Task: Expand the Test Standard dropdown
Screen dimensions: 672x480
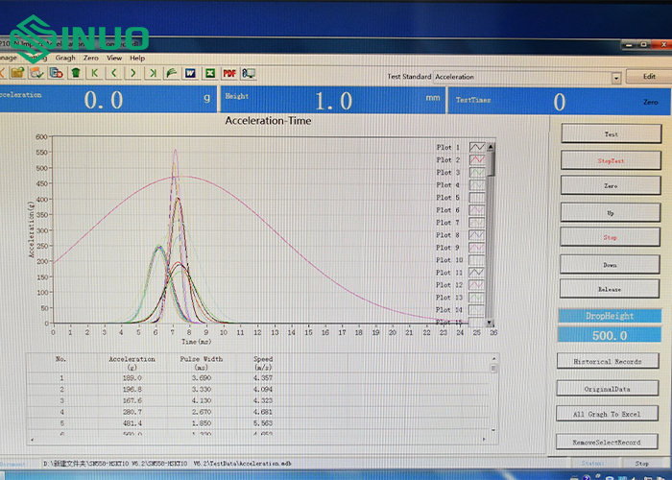Action: (x=615, y=77)
